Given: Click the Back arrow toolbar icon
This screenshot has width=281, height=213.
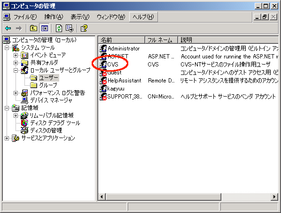Looking at the screenshot, I should [x=8, y=28].
